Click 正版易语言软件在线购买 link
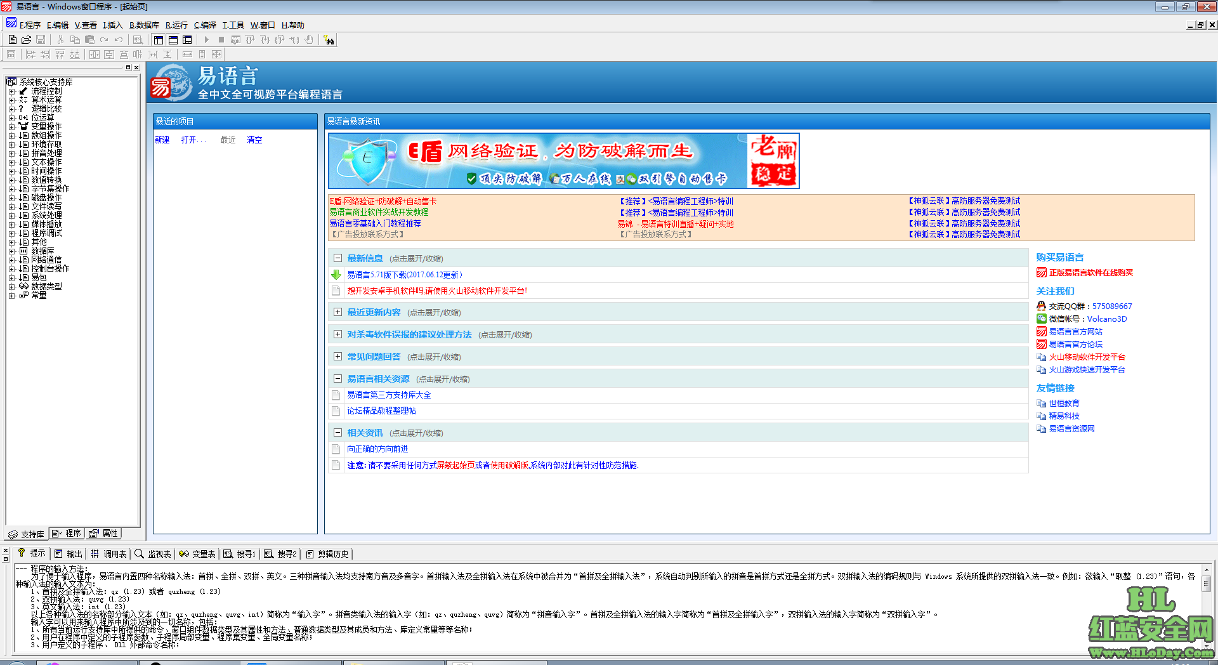This screenshot has height=665, width=1218. coord(1090,273)
